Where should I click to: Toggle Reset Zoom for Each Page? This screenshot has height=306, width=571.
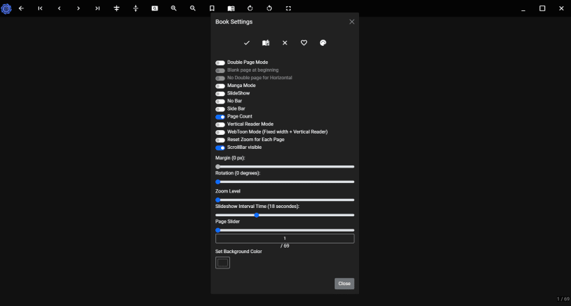(x=220, y=140)
